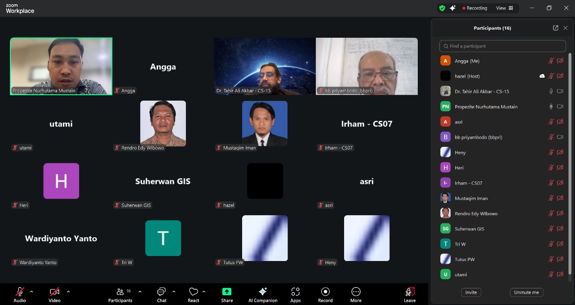Toggle the Participants panel in toolbar
Screen dimensions: 575x305
tap(120, 292)
